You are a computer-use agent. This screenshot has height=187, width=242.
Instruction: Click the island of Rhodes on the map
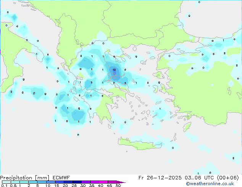click(187, 127)
